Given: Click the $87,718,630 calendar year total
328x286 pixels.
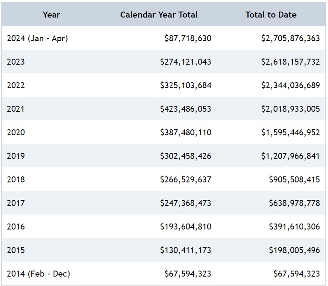Looking at the screenshot, I should tap(187, 38).
